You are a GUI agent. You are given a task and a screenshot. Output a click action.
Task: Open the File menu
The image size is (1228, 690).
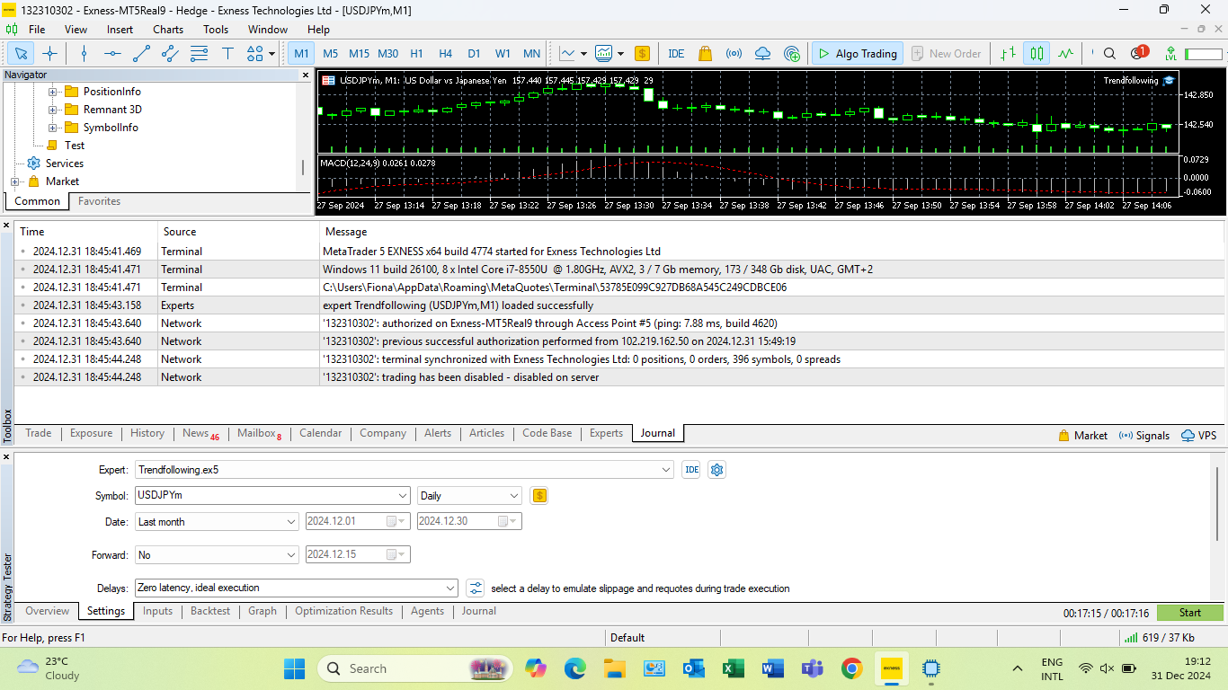[x=37, y=30]
